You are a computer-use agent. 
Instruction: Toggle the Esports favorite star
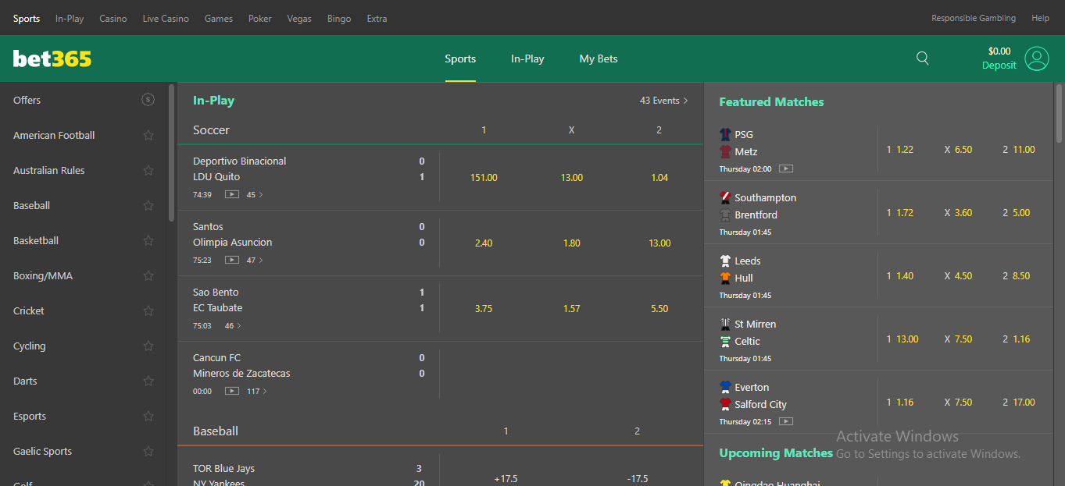pos(148,416)
